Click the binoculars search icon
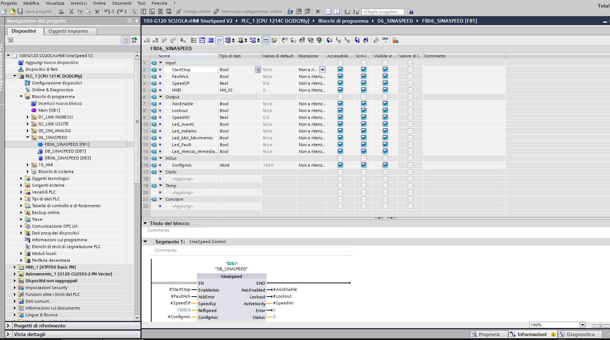Screen dimensions: 610x340 click(411, 11)
